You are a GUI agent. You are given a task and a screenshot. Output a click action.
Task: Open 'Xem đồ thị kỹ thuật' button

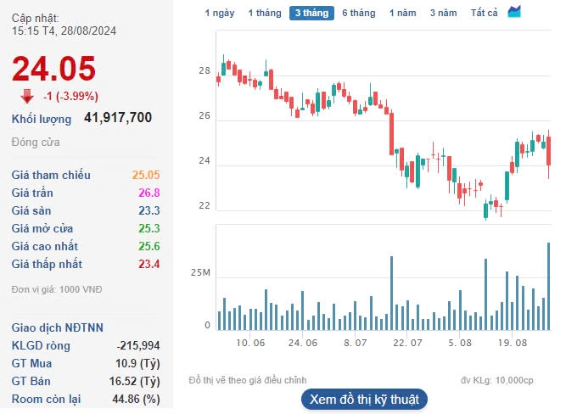point(364,400)
